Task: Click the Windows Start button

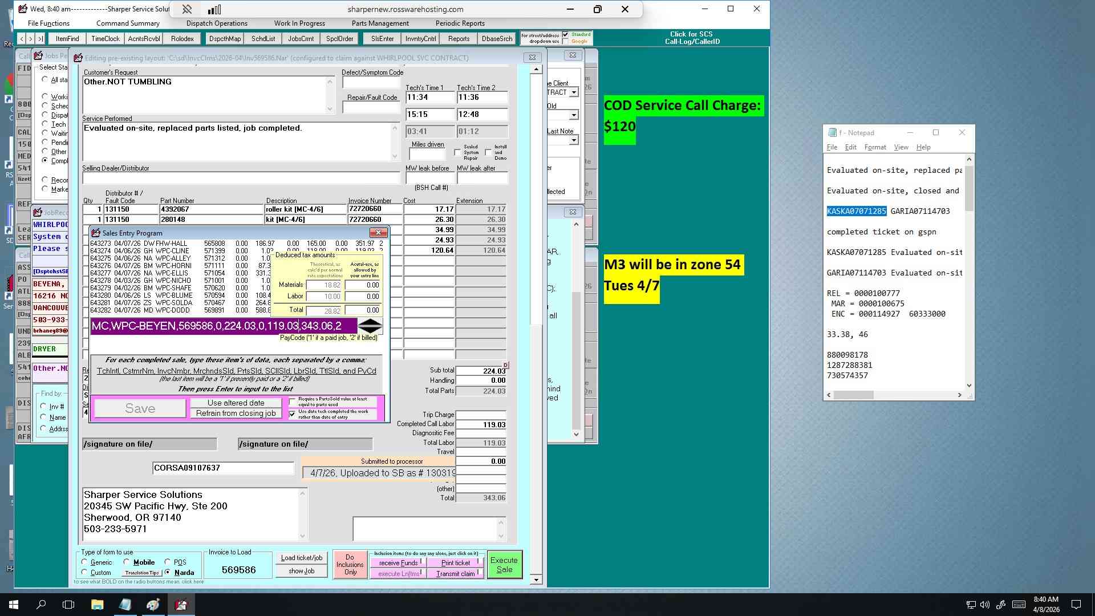Action: point(14,604)
